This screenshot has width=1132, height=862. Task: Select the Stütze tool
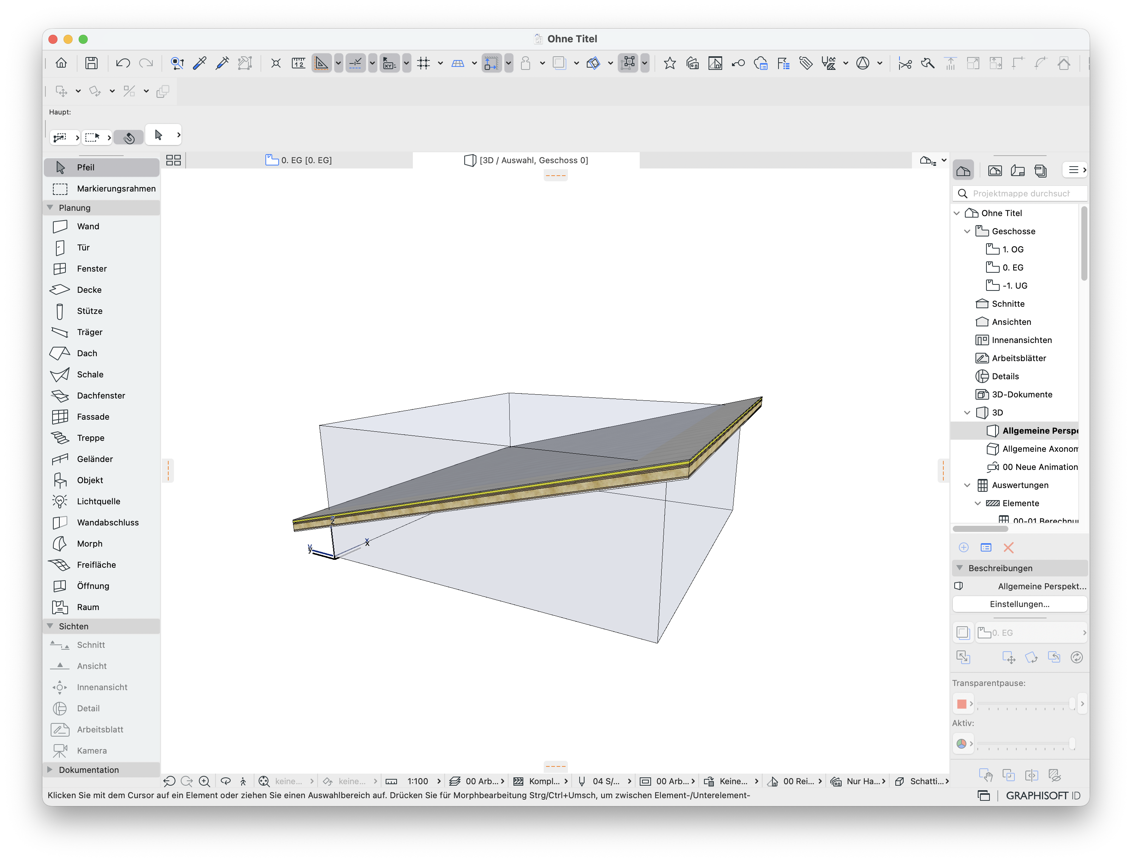pyautogui.click(x=102, y=311)
